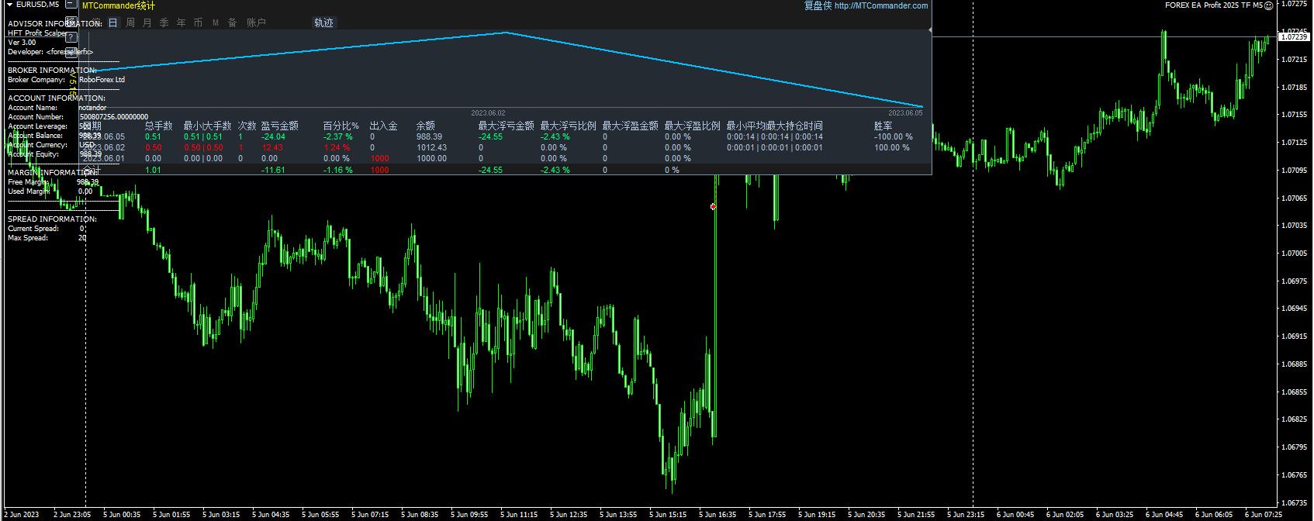
Task: Click the 1.24 % percentage cell
Action: pyautogui.click(x=337, y=147)
